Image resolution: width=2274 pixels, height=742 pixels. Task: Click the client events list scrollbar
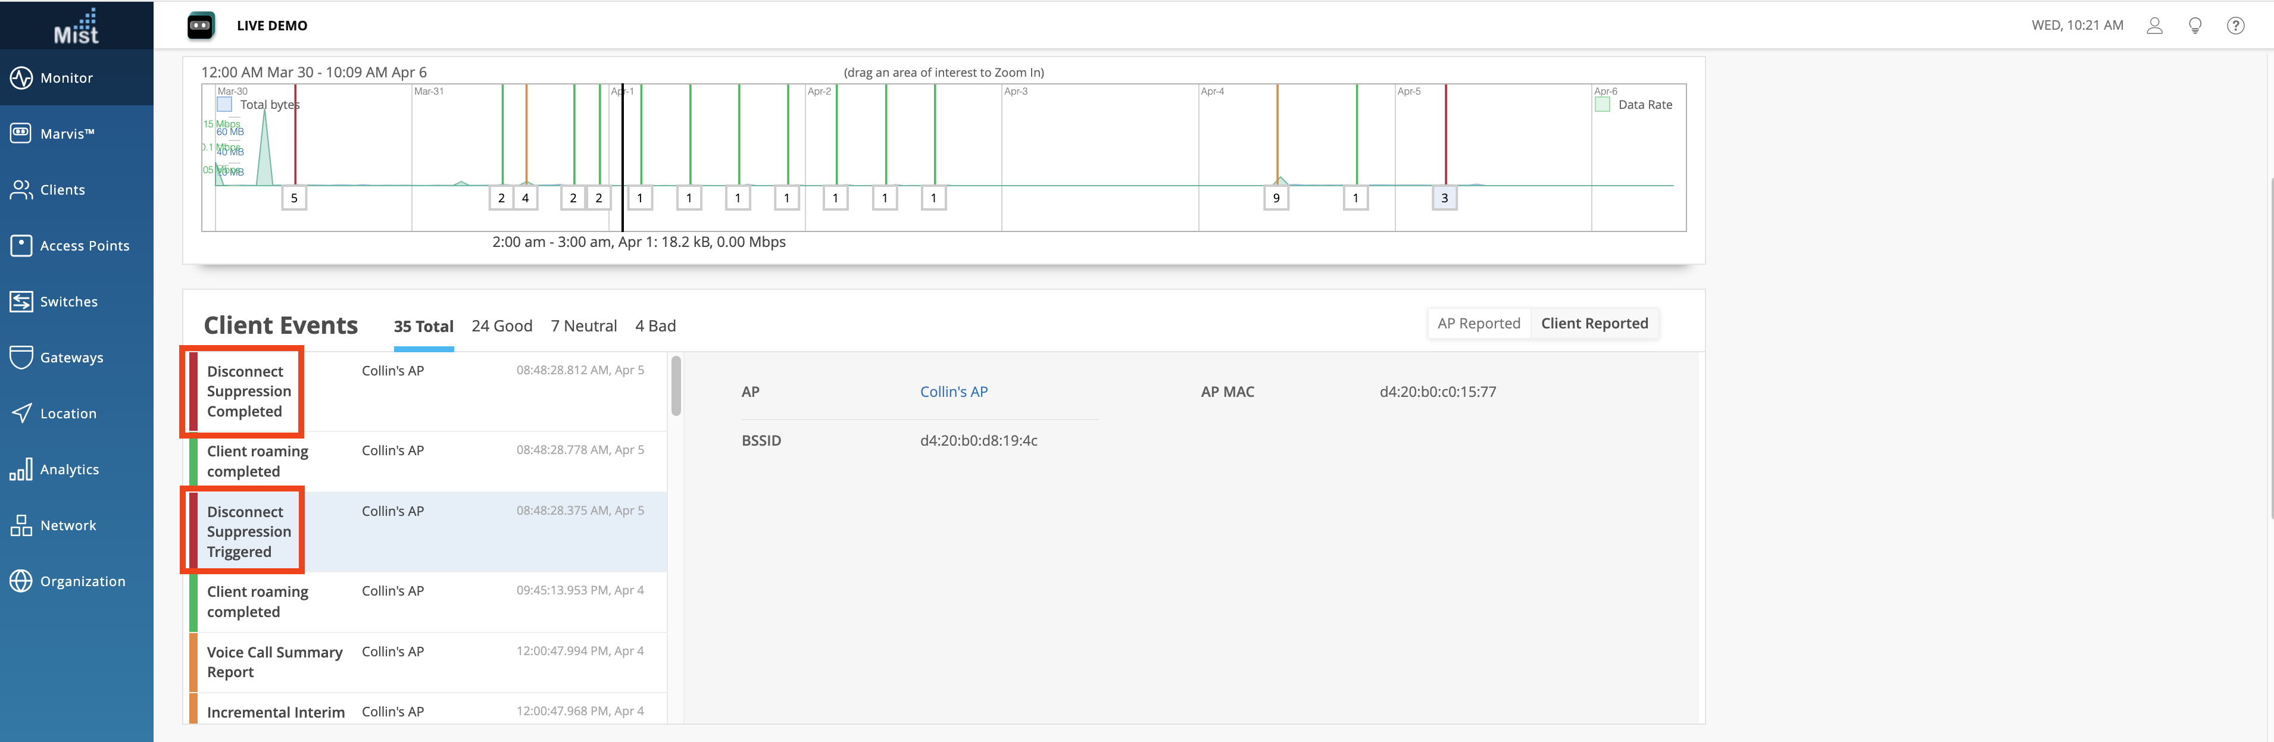tap(676, 386)
